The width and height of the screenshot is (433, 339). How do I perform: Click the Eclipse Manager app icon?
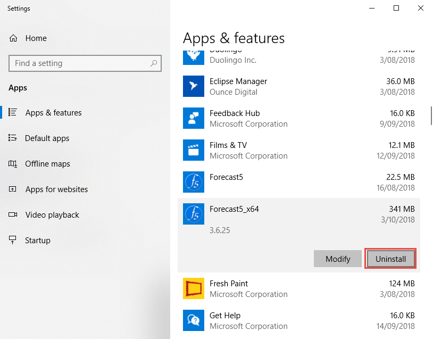(x=194, y=86)
